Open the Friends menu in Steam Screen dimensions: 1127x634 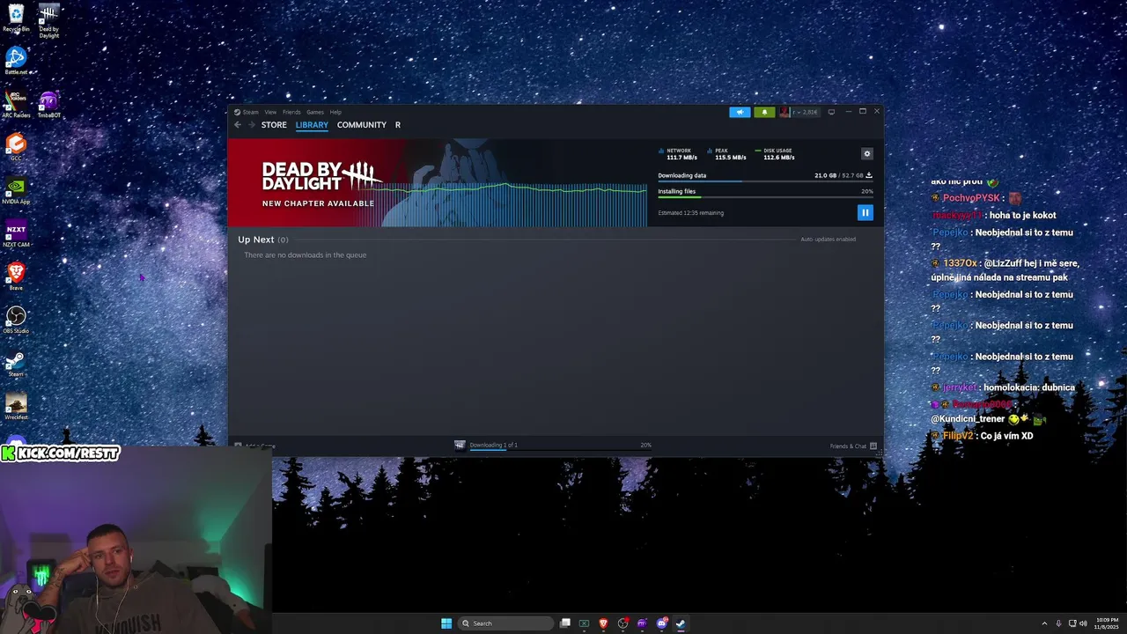pyautogui.click(x=291, y=112)
